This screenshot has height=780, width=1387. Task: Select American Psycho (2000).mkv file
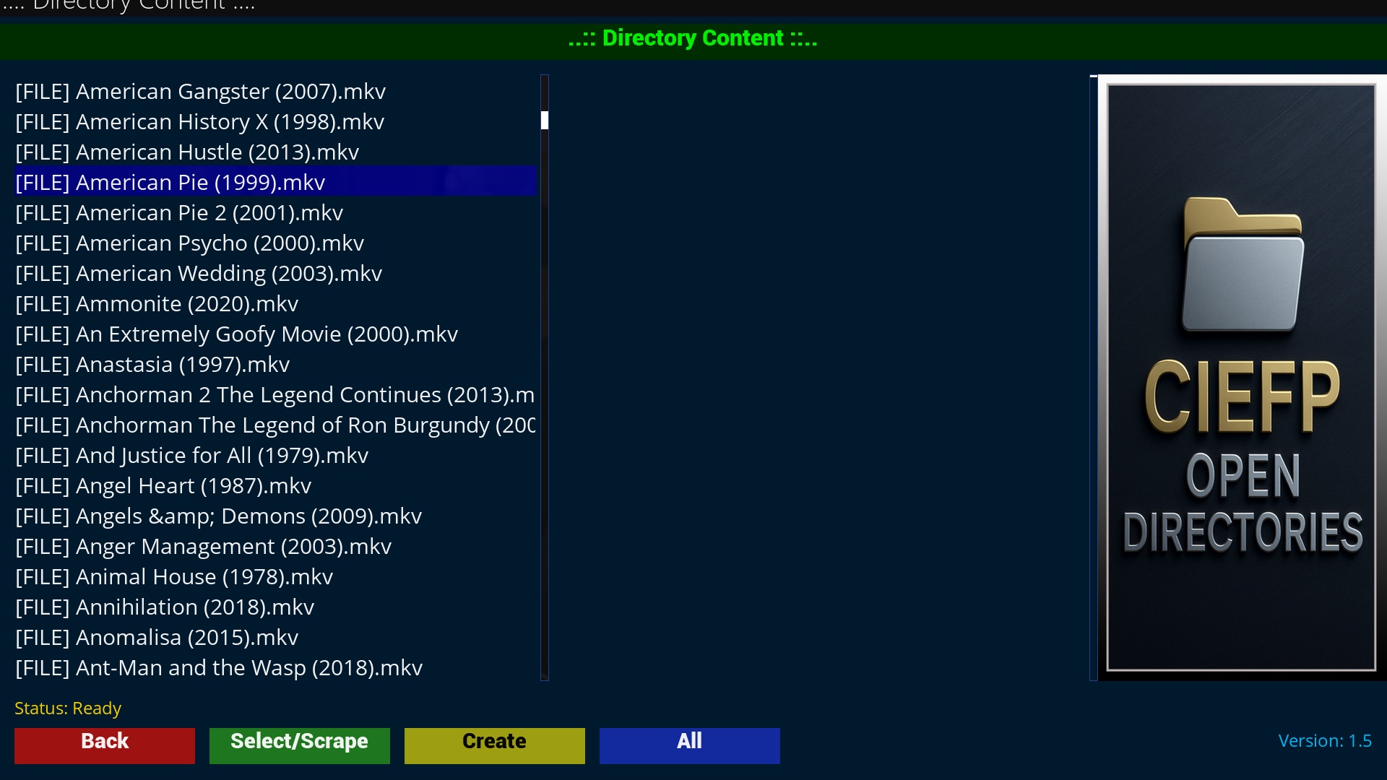click(x=275, y=243)
